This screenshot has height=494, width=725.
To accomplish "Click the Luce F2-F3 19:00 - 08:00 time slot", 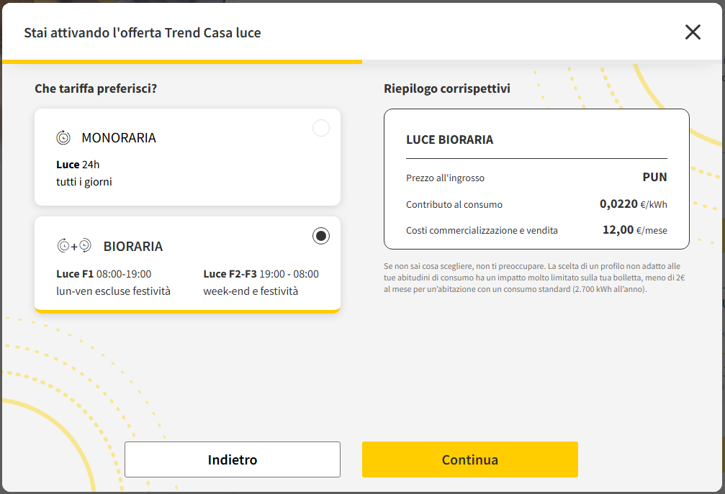I will coord(261,274).
